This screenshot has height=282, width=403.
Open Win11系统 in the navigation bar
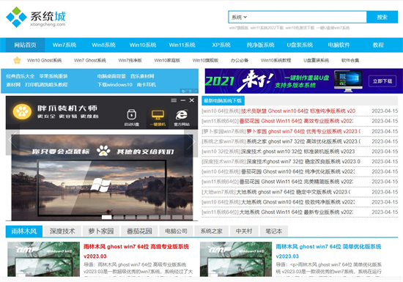[x=182, y=45]
